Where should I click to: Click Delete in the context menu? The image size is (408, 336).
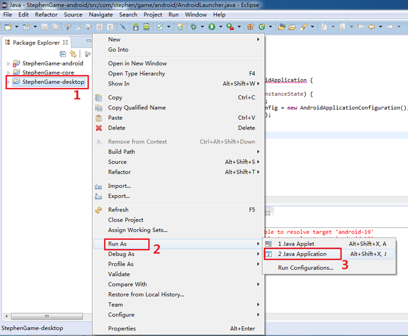(x=178, y=128)
